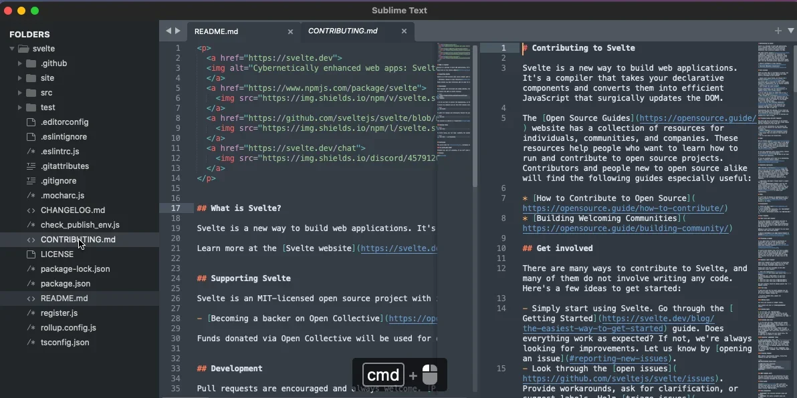Click the README.md minimap
Screen dimensions: 797x398
pos(455,102)
